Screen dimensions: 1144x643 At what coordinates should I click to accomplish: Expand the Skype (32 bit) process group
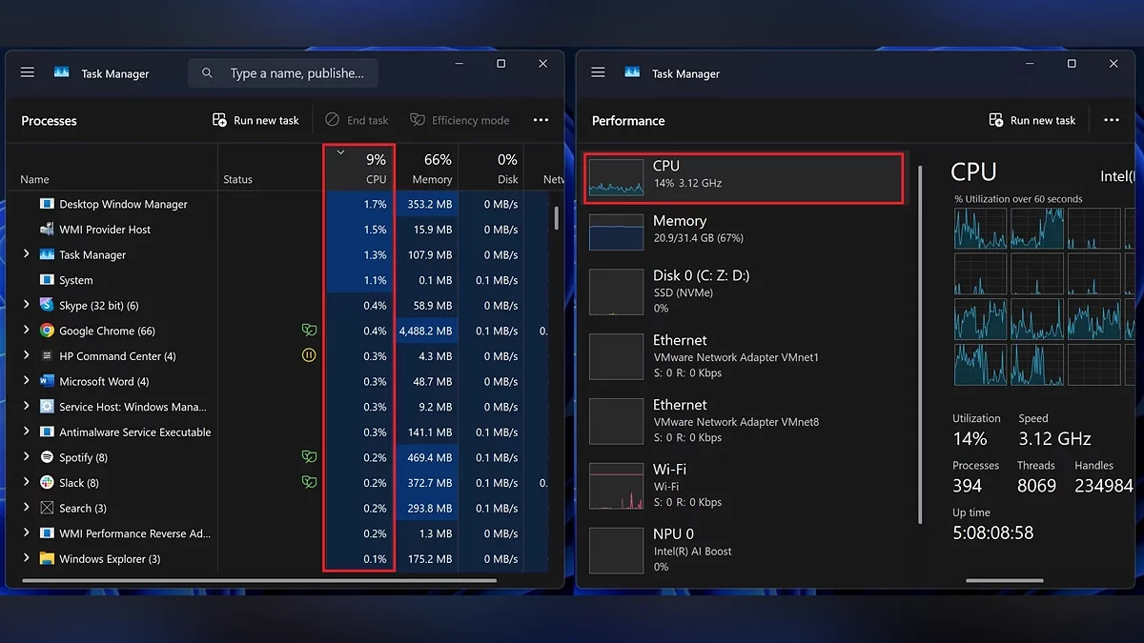click(27, 305)
